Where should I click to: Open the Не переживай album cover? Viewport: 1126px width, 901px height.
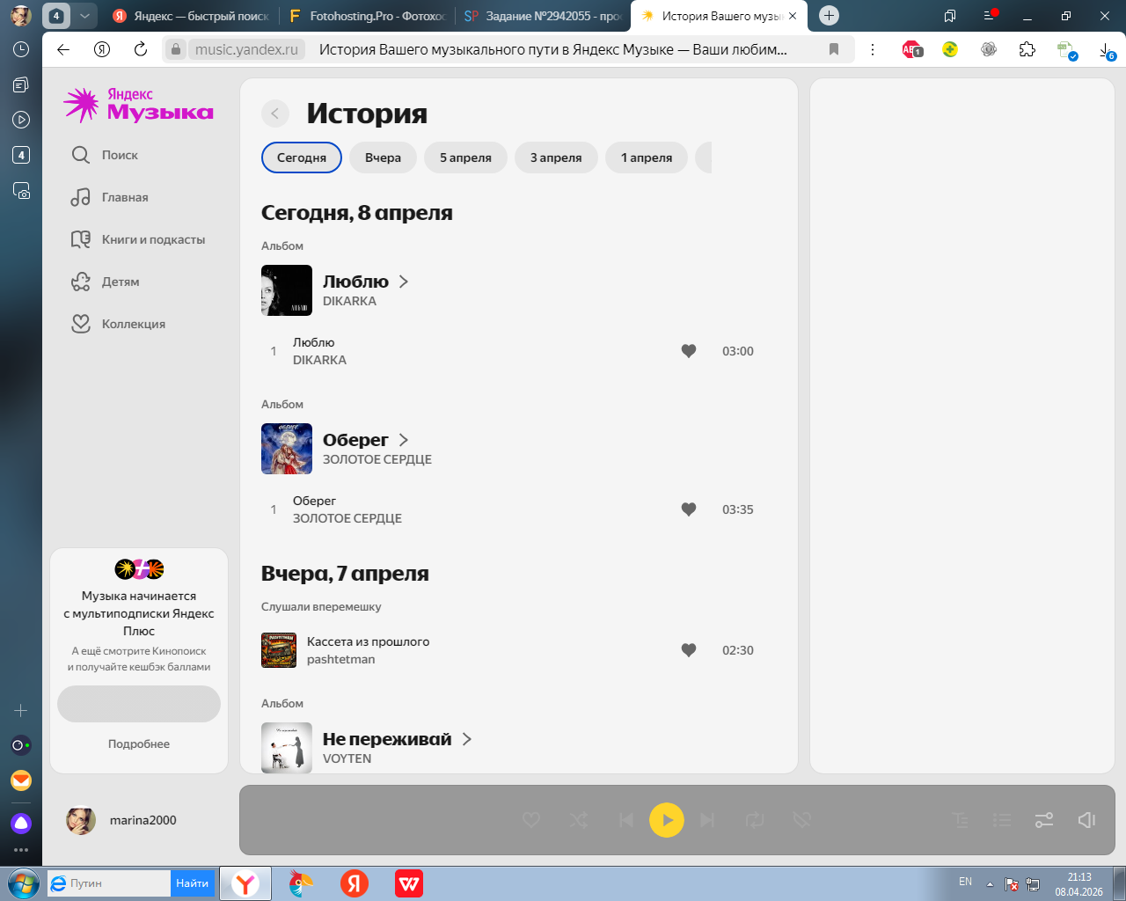[x=287, y=748]
